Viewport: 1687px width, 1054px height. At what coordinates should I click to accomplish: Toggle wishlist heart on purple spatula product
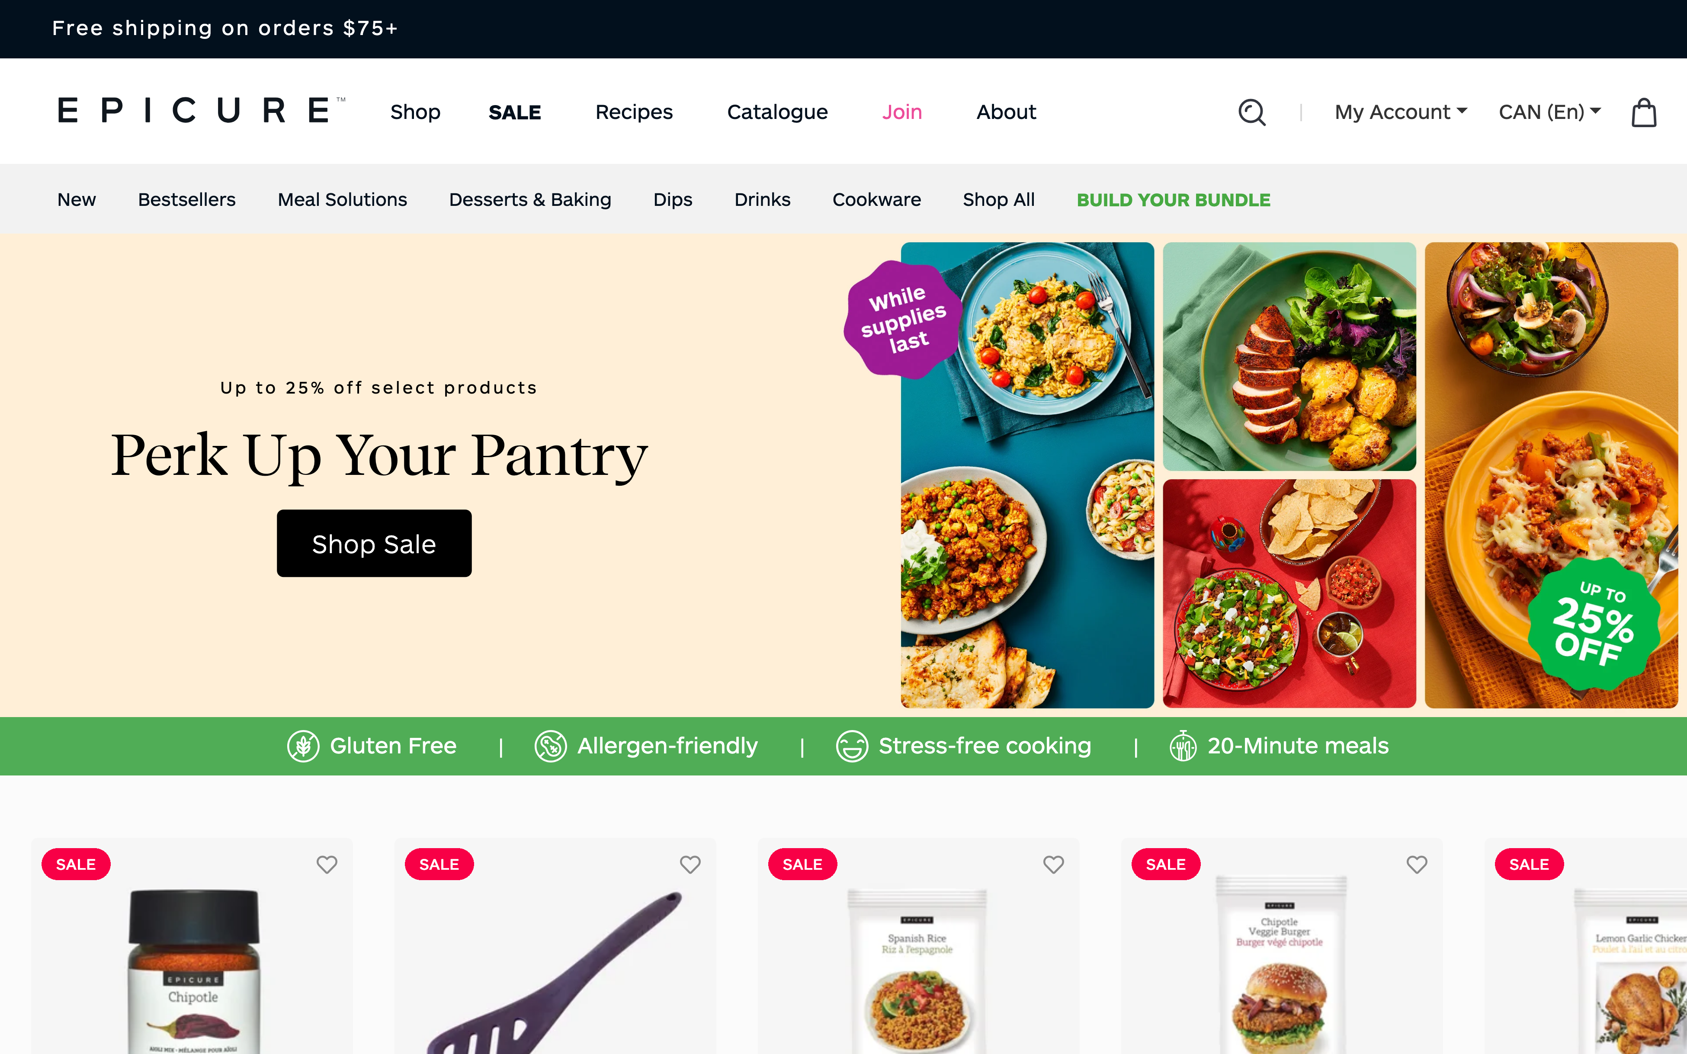coord(690,865)
